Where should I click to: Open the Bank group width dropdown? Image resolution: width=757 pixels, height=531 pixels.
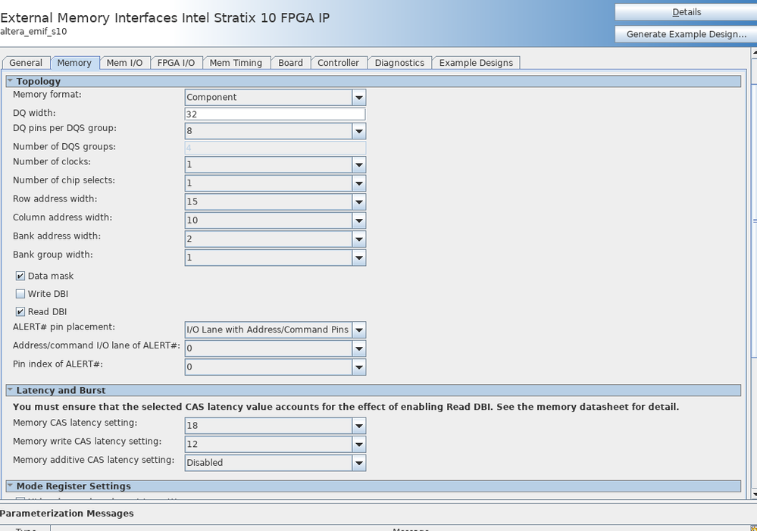click(358, 258)
